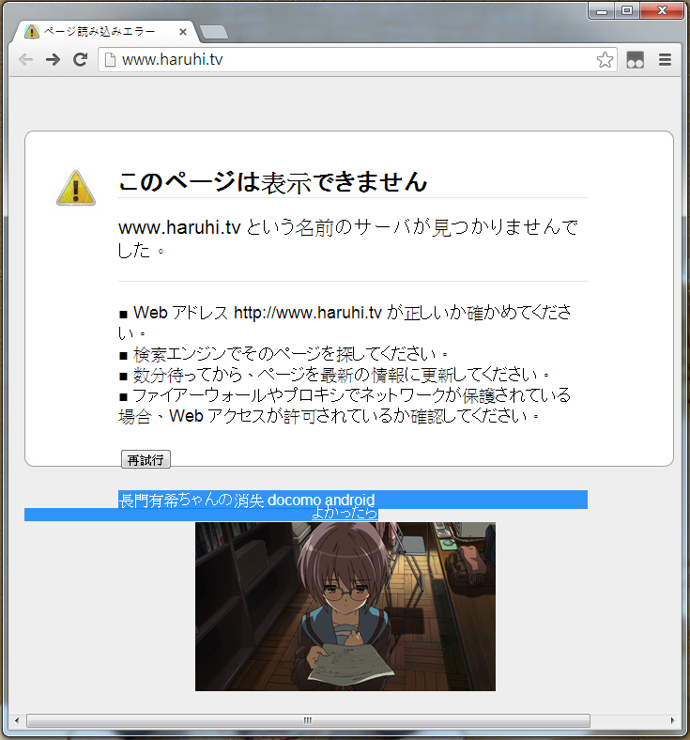Click the browser back arrow
The height and width of the screenshot is (740, 690).
click(26, 60)
